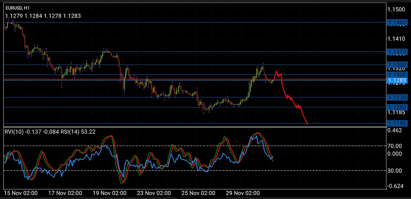Viewport: 411px width, 199px height.
Task: Select the 1.1200 price level label
Action: pyautogui.click(x=397, y=107)
